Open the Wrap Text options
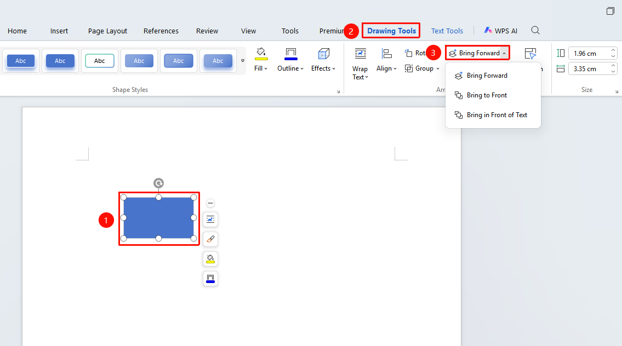 [360, 64]
